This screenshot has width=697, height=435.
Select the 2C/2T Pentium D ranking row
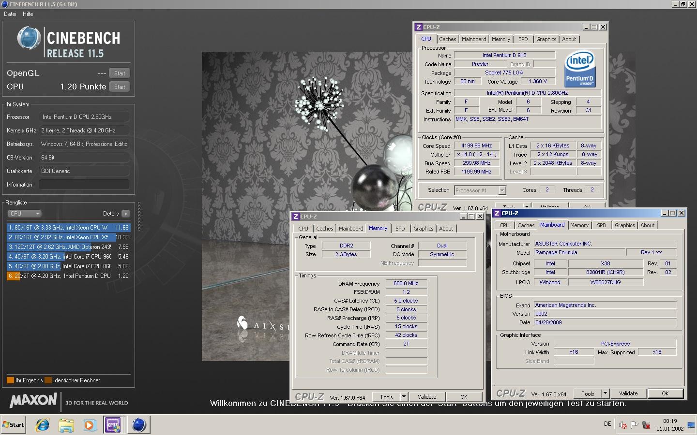point(68,276)
